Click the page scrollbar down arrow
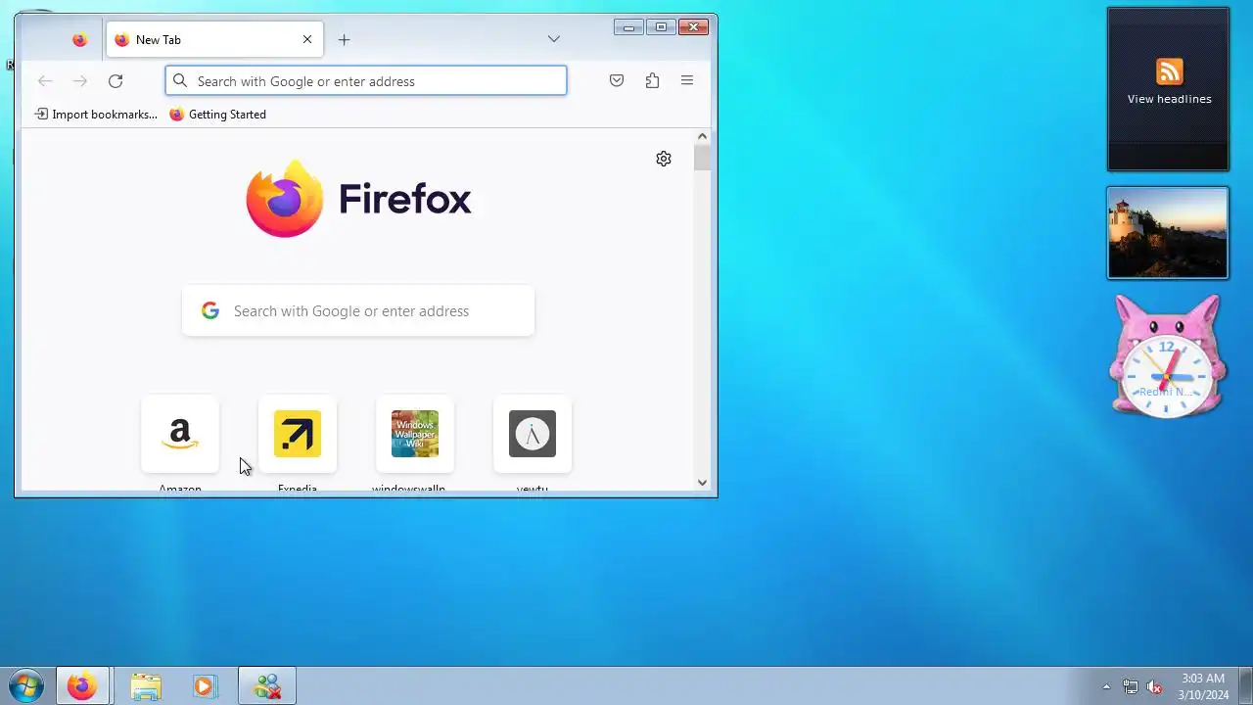Image resolution: width=1253 pixels, height=705 pixels. (702, 483)
